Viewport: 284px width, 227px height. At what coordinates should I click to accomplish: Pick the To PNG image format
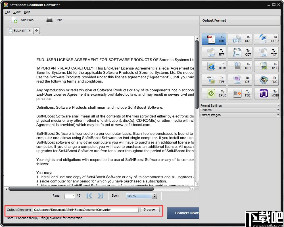click(266, 80)
